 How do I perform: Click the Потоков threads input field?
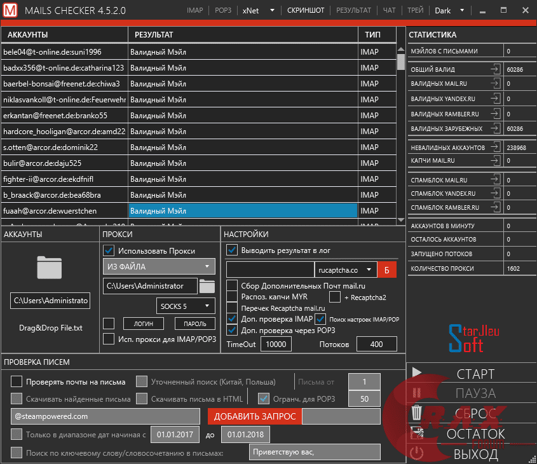coord(376,344)
